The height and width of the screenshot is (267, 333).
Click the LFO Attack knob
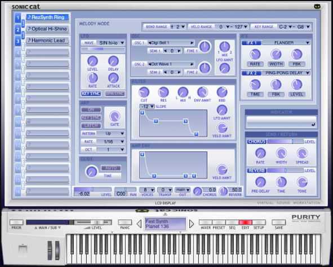click(x=113, y=78)
